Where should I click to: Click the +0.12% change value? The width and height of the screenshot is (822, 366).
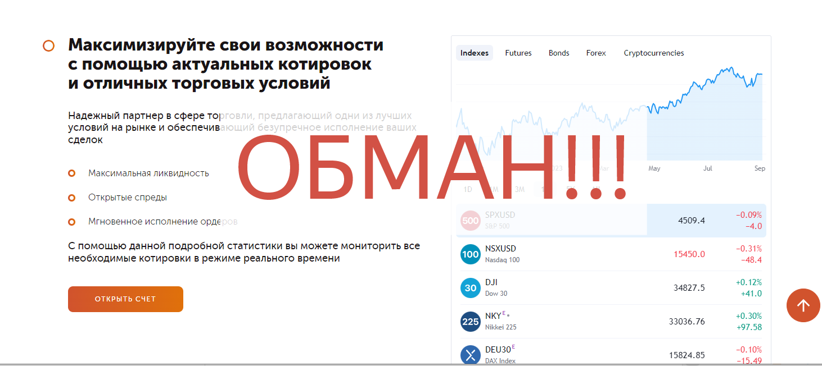tap(749, 282)
